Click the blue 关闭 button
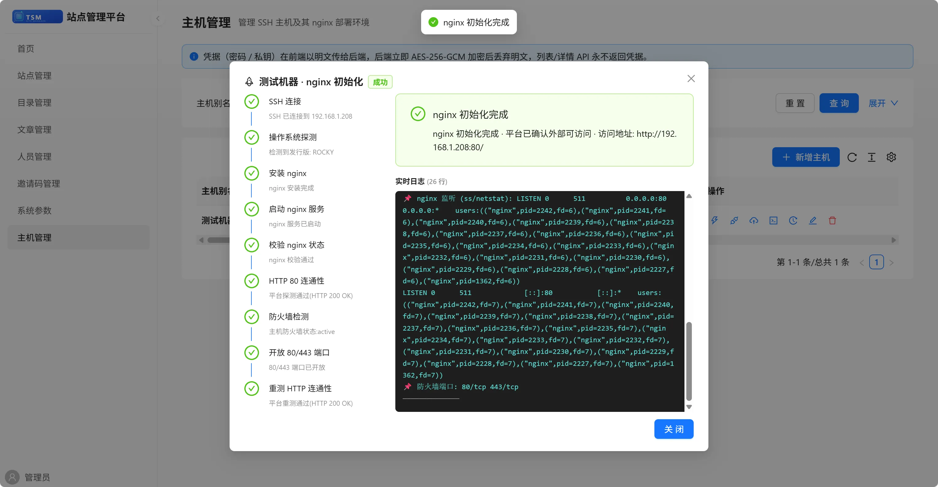This screenshot has width=938, height=487. point(674,429)
